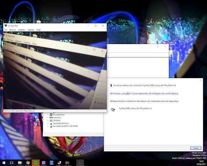207x166 pixels.
Task: Maximize the background Device Manager window
Action: (158, 46)
